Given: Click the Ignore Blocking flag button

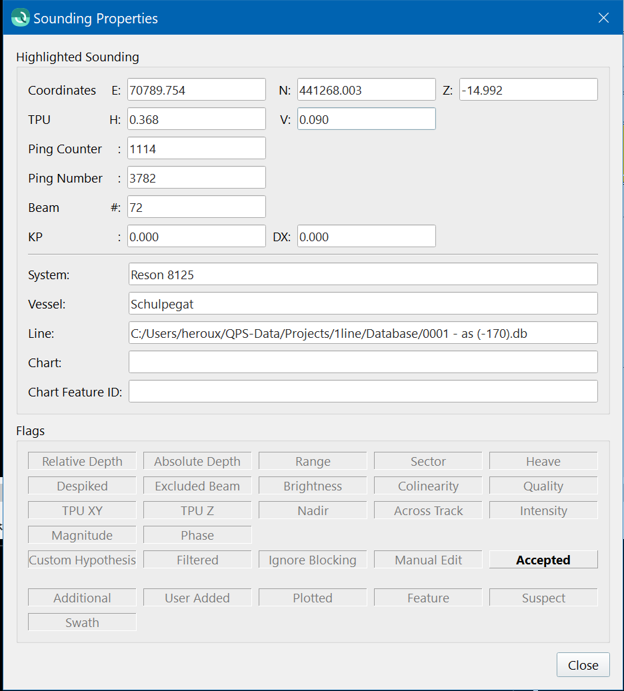Looking at the screenshot, I should (313, 560).
